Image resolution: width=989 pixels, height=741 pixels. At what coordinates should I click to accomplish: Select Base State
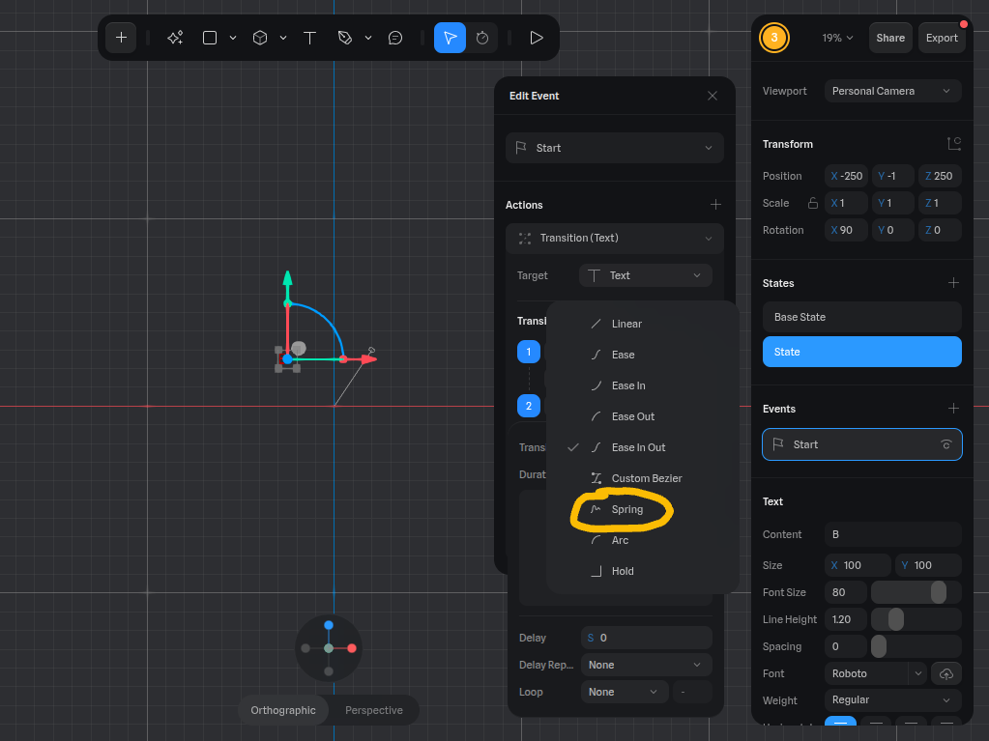coord(861,317)
